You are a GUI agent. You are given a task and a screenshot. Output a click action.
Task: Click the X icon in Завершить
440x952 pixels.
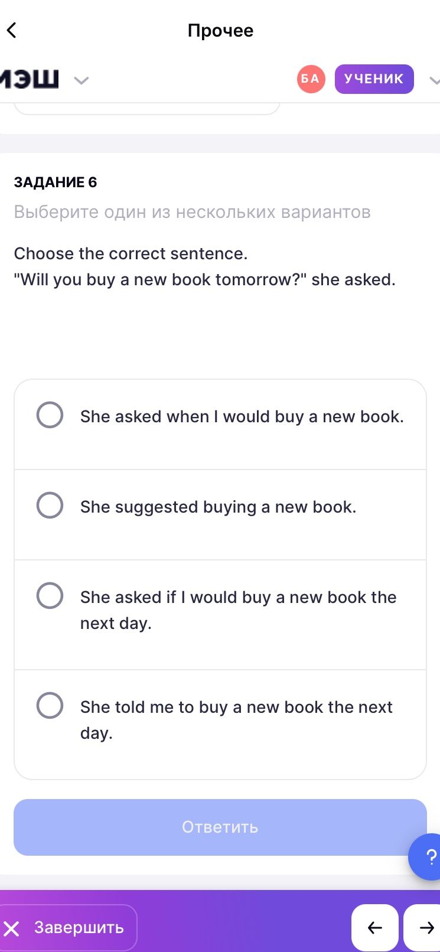12,928
